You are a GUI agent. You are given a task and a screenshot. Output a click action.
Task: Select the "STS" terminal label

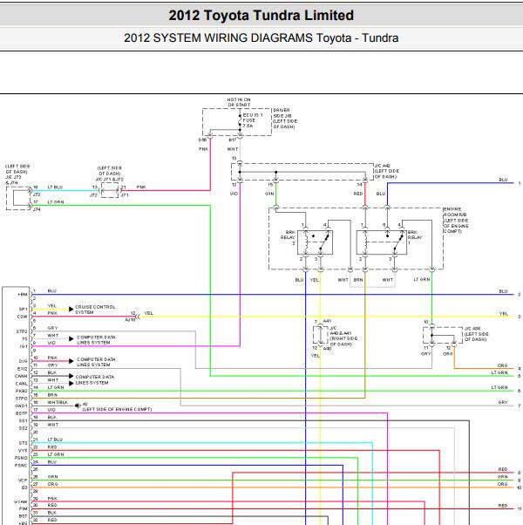pyautogui.click(x=23, y=443)
